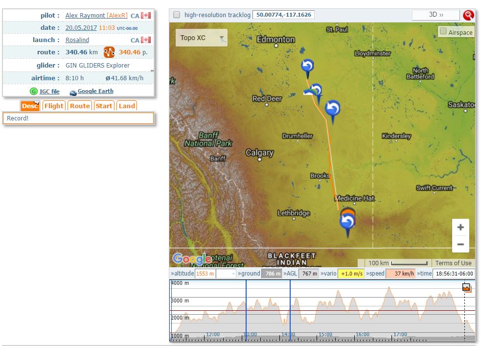Click the time value 18:56:31-06:00
This screenshot has width=481, height=346.
(x=454, y=273)
